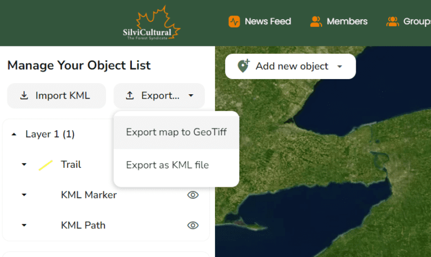Click the Groups people icon
The height and width of the screenshot is (257, 431).
392,22
